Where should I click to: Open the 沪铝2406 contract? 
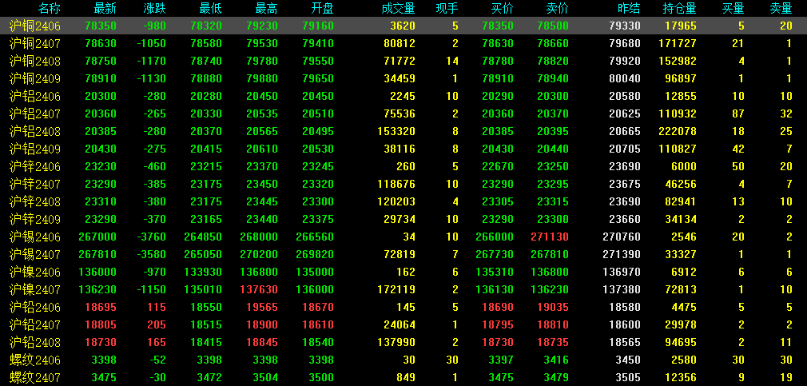point(34,96)
